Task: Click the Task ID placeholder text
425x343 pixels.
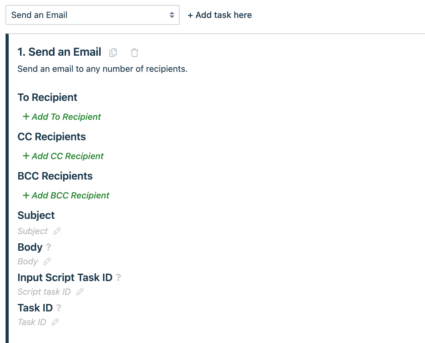Action: [32, 322]
